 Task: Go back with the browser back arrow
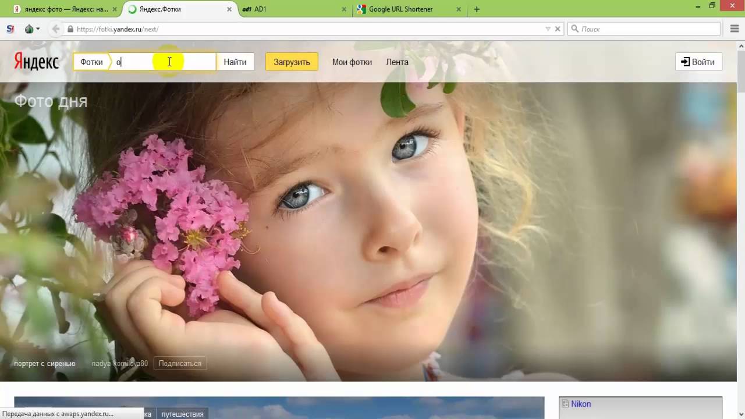pyautogui.click(x=56, y=29)
